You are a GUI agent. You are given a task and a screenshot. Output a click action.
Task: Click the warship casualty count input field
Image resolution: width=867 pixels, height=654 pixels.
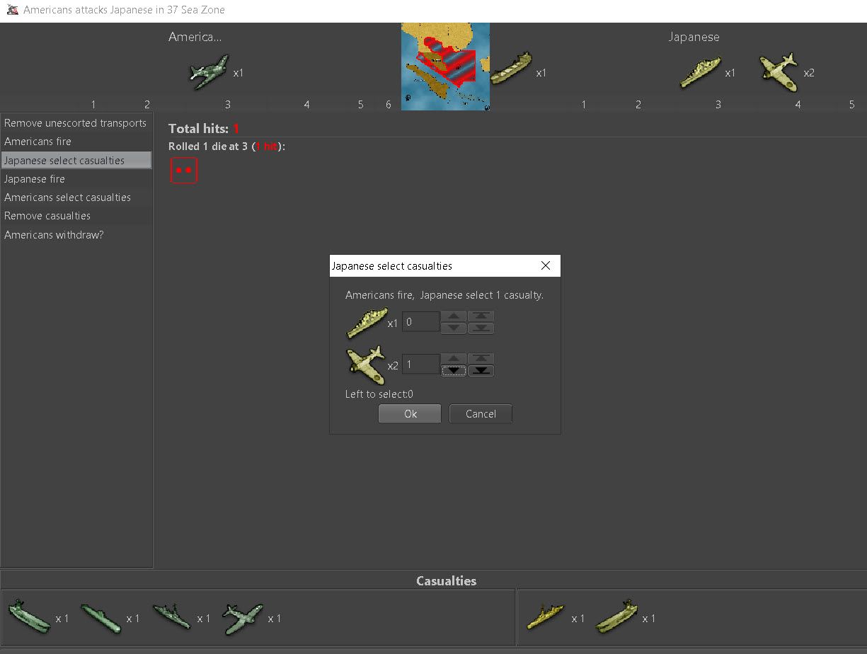pos(420,322)
